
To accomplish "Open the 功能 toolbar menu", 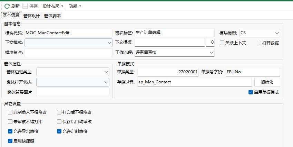I will [75, 6].
